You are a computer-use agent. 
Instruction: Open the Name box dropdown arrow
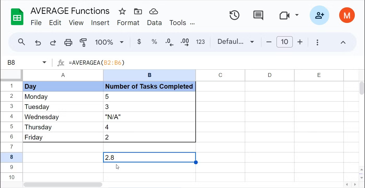pos(44,63)
